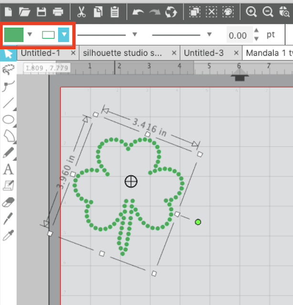Image resolution: width=293 pixels, height=305 pixels.
Task: Pick the Draw a Line tool
Action: (9, 102)
